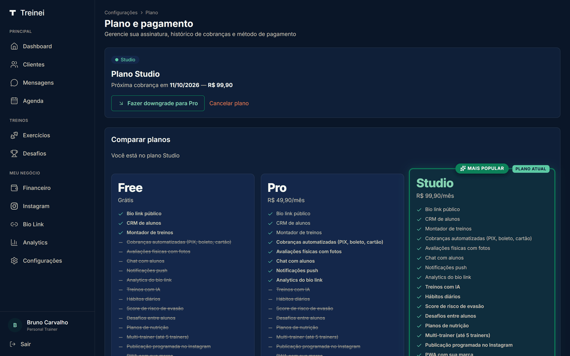The width and height of the screenshot is (570, 356).
Task: Click 'Notificações push' in Pro card
Action: pyautogui.click(x=297, y=271)
